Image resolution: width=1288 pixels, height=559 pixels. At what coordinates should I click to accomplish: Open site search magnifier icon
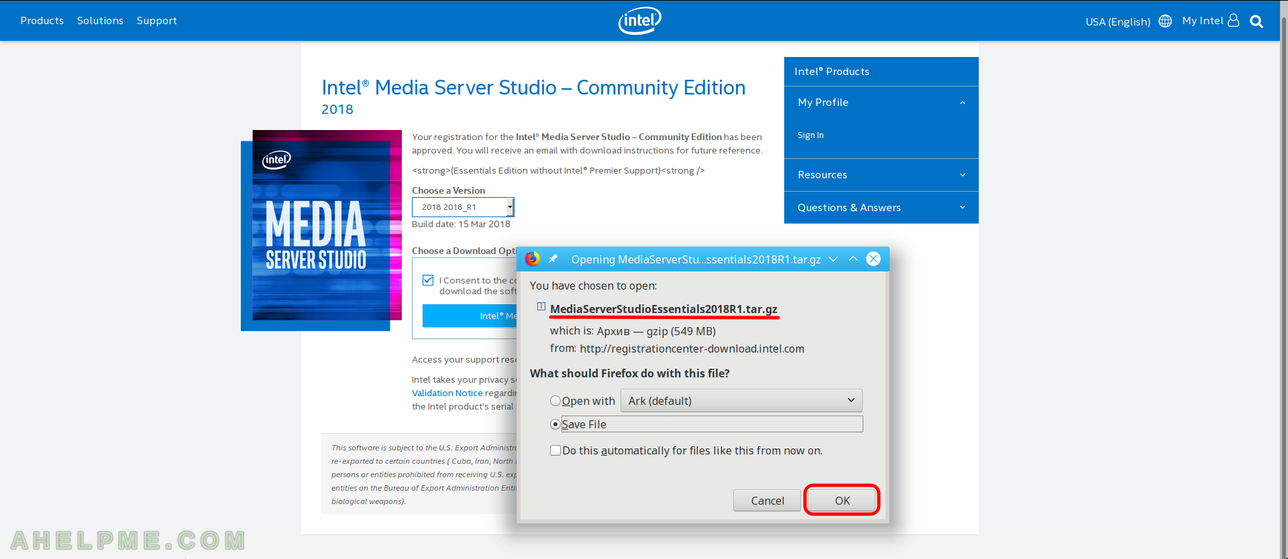pos(1256,21)
